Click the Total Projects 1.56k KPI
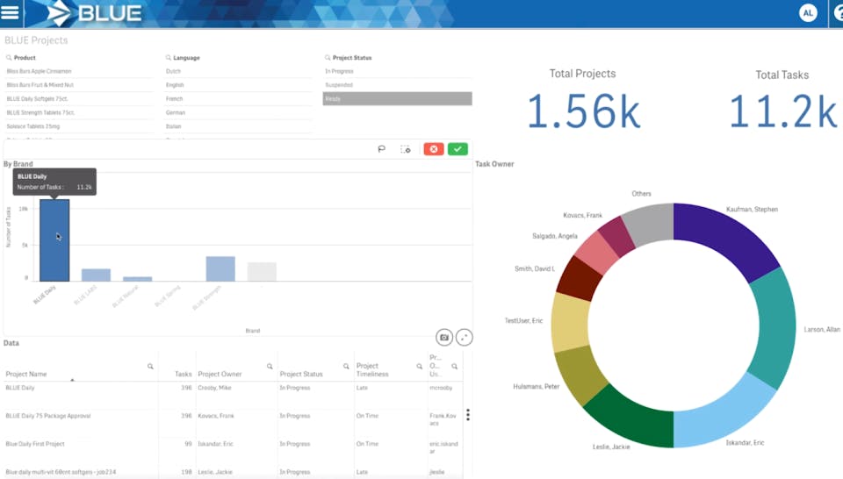The image size is (843, 479). pyautogui.click(x=583, y=111)
